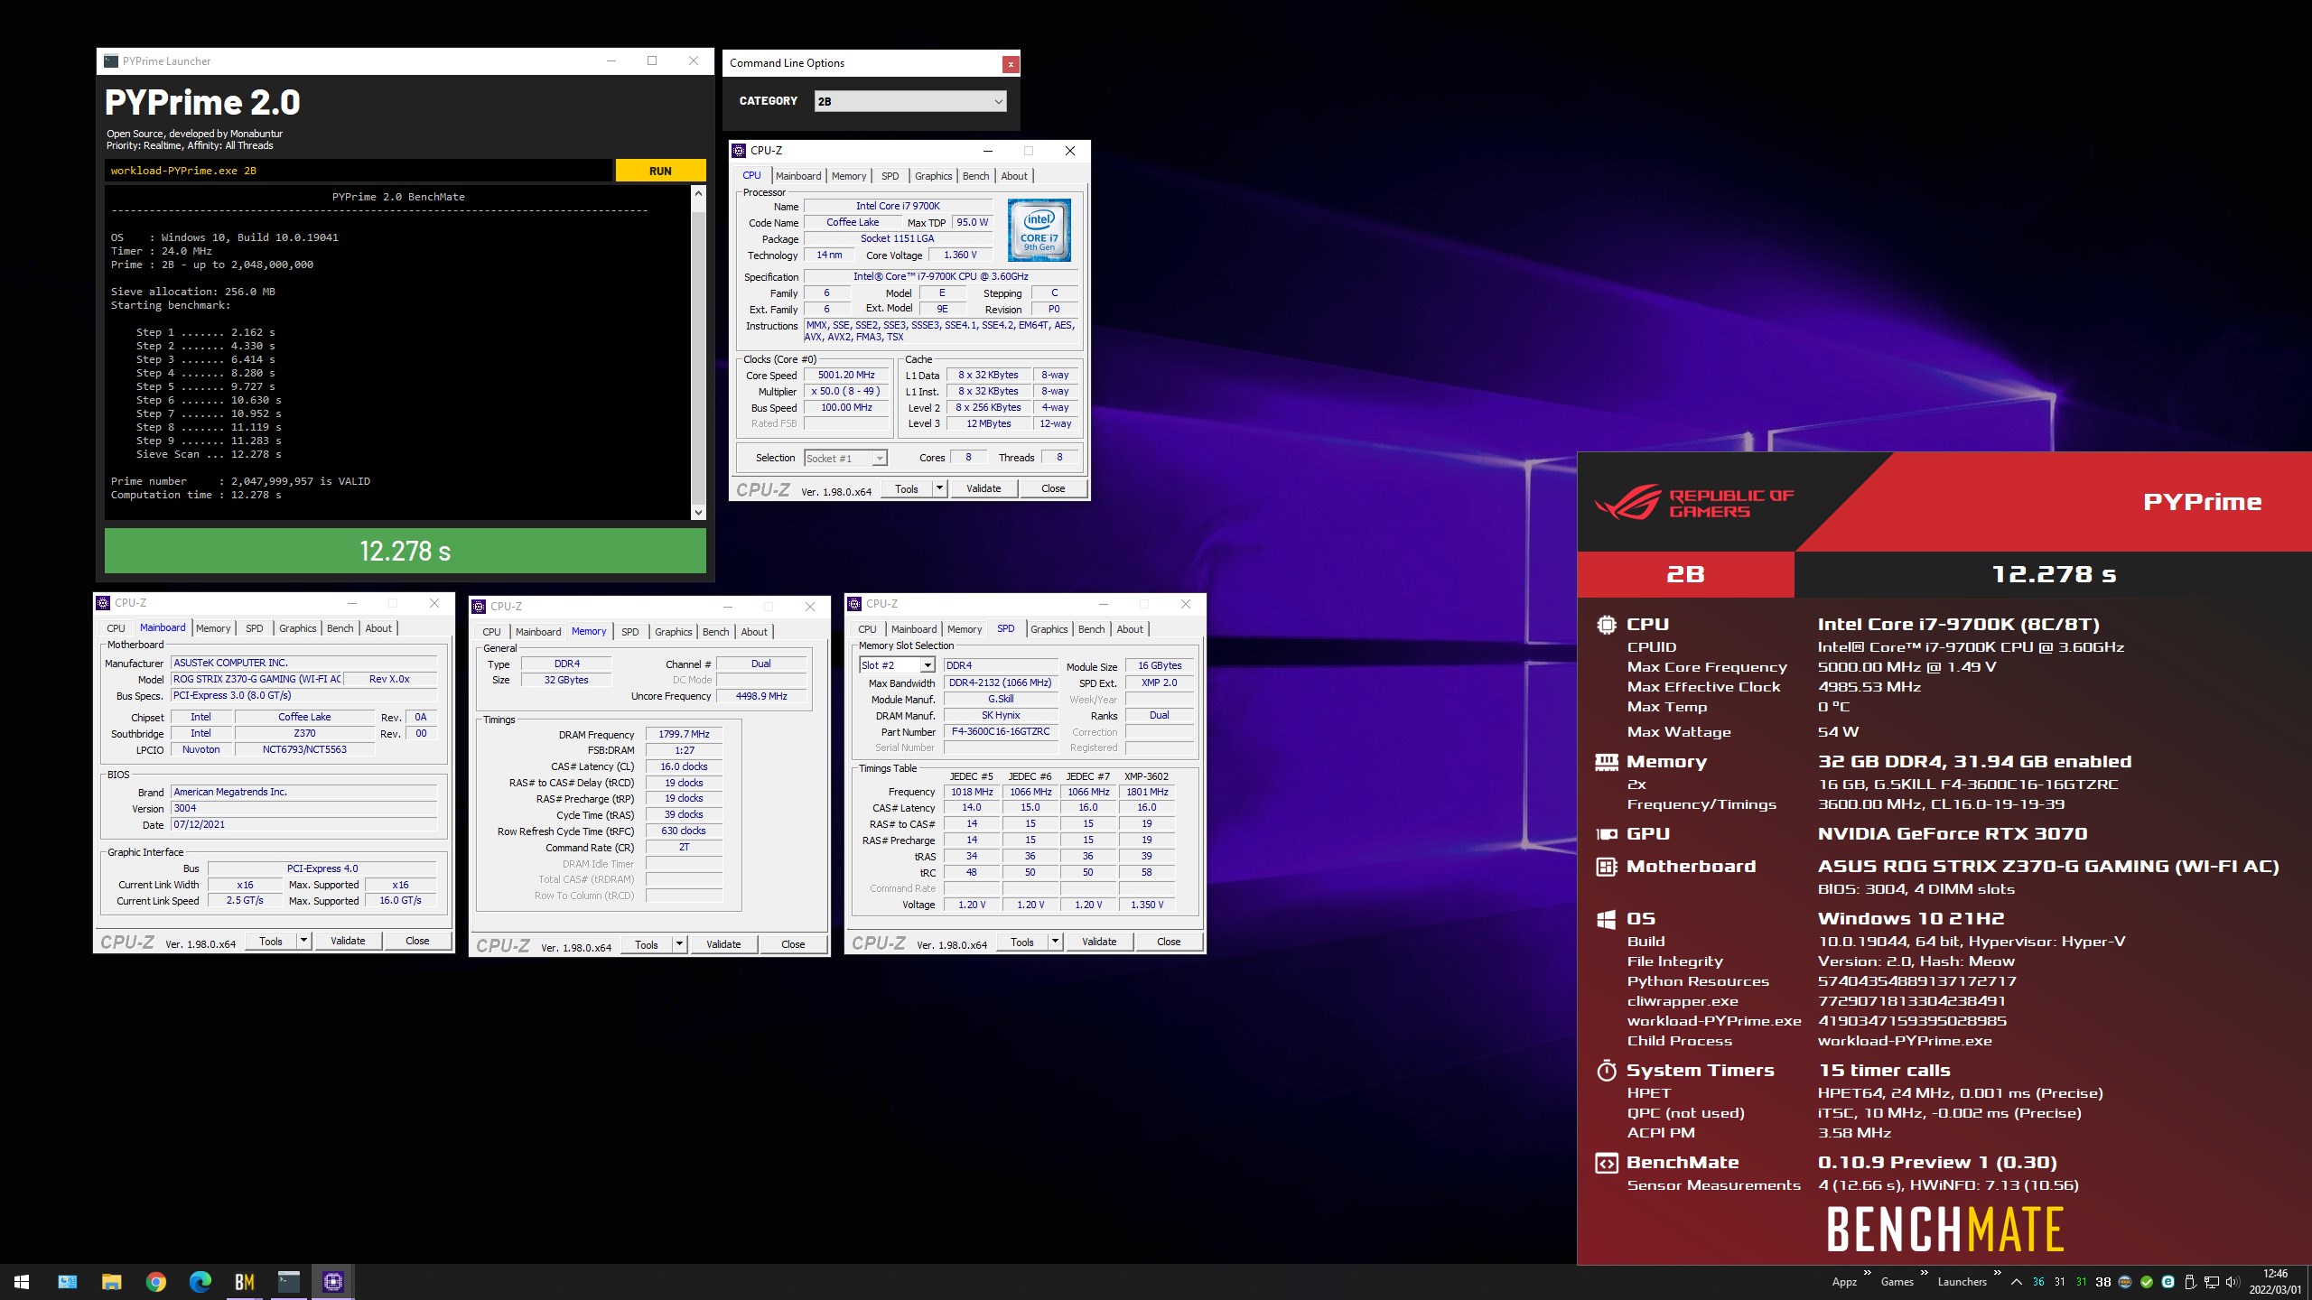Screen dimensions: 2312x1300
Task: Expand Tools arrow in SPD CPU-Z window
Action: click(1055, 942)
